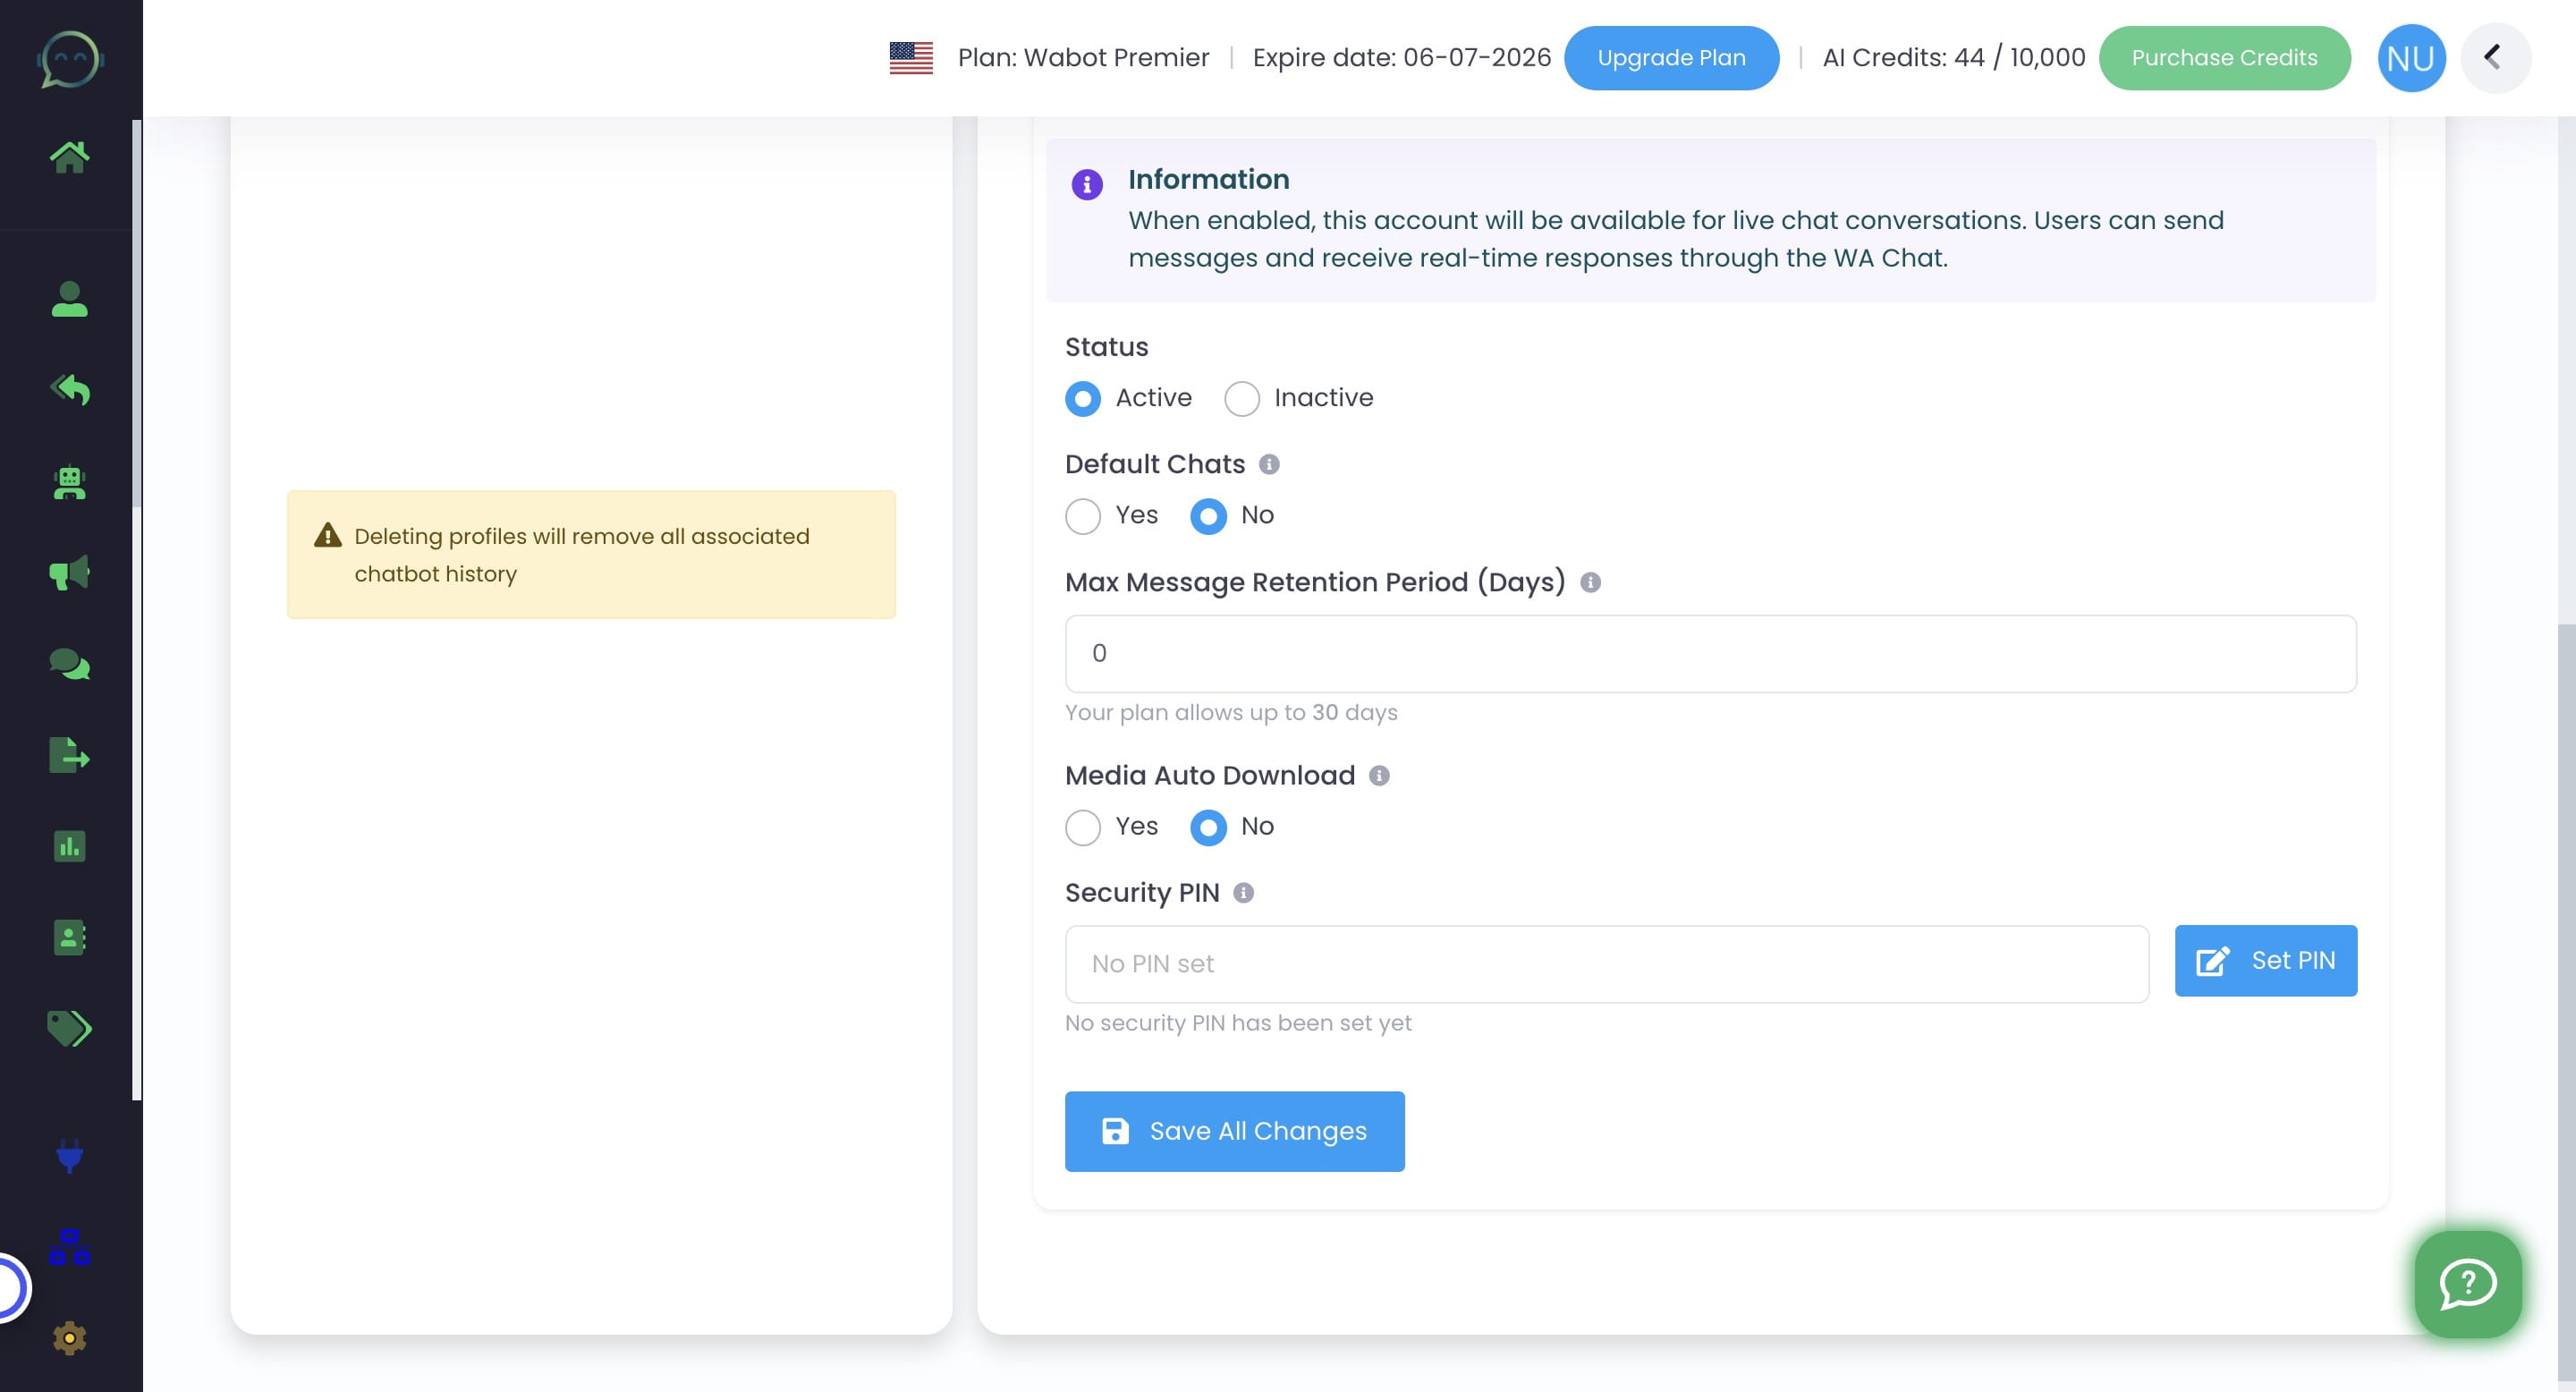Image resolution: width=2576 pixels, height=1392 pixels.
Task: Open the megaphone broadcast sidebar icon
Action: point(69,573)
